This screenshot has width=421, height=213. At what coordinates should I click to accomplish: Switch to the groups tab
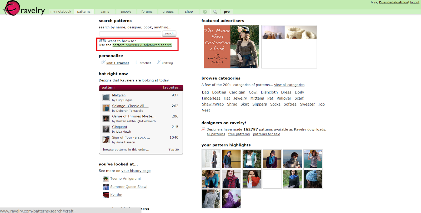pyautogui.click(x=168, y=12)
